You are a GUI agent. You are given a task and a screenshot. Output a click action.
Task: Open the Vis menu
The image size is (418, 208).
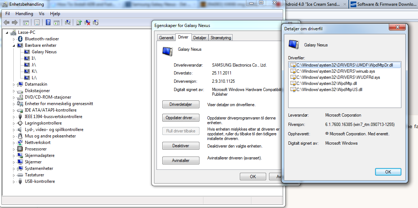pyautogui.click(x=41, y=14)
